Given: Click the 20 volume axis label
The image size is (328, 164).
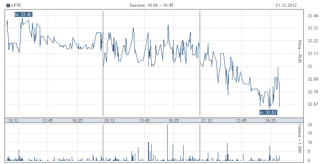Looking at the screenshot, I should (310, 125).
